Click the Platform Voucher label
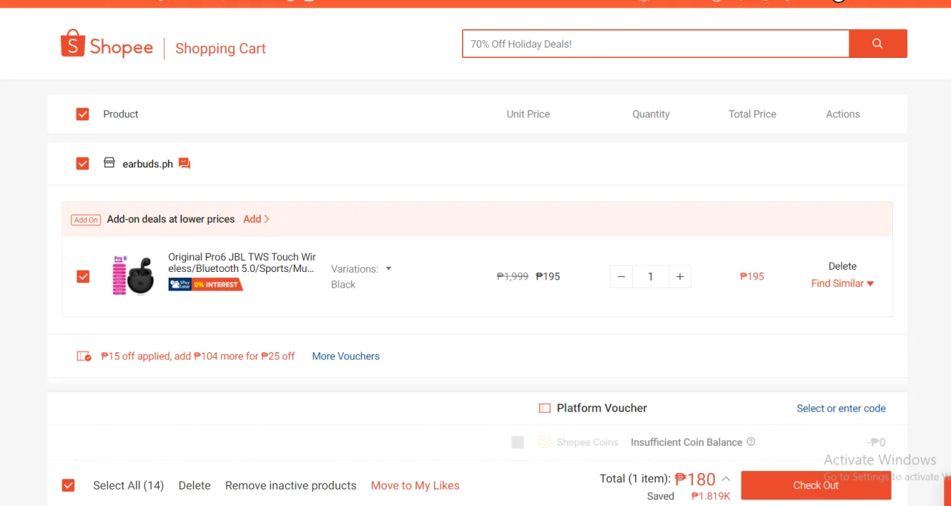Image resolution: width=951 pixels, height=506 pixels. [602, 408]
